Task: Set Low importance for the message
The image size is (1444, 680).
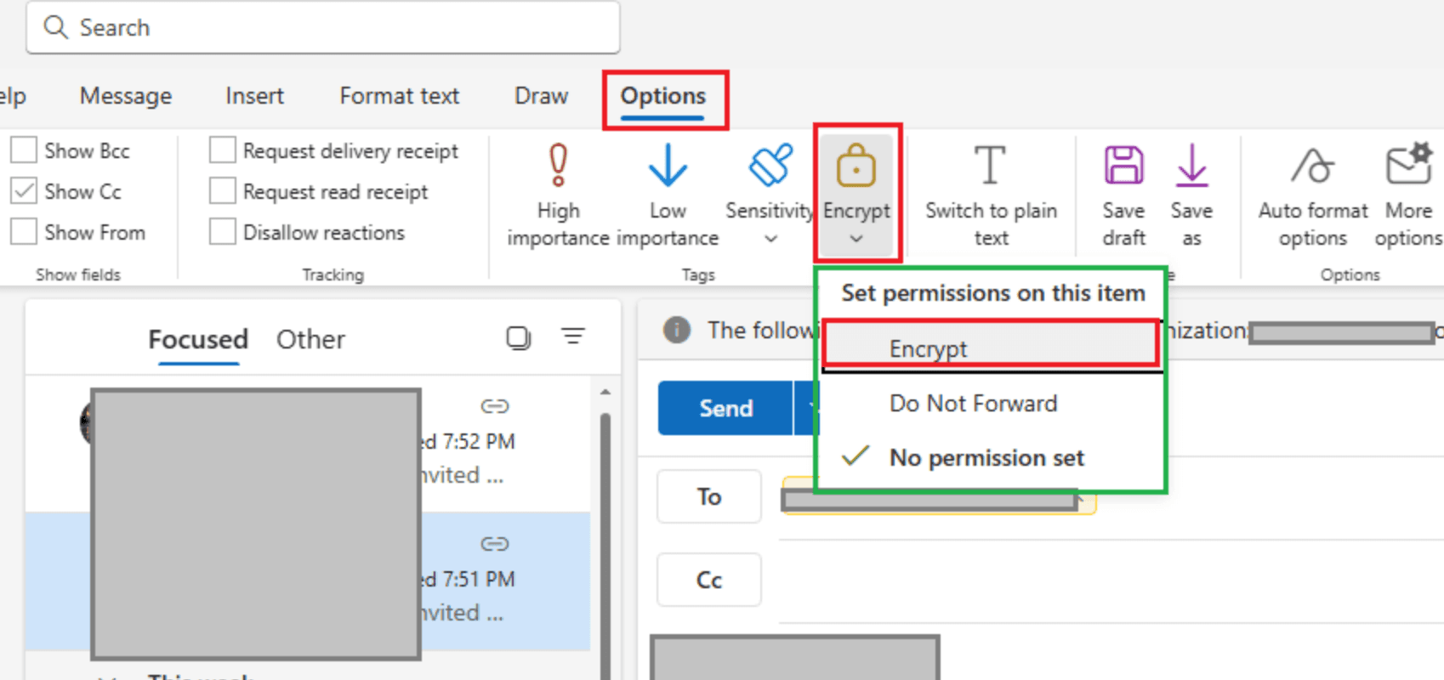Action: 668,166
